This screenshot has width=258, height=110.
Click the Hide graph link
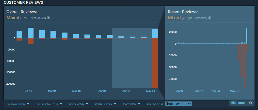239,103
